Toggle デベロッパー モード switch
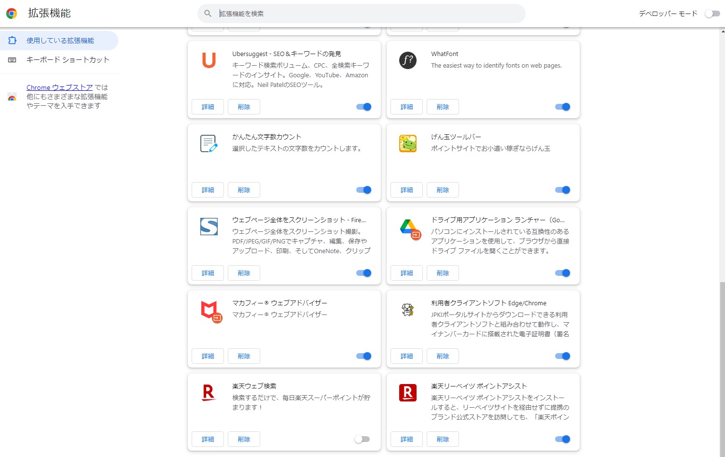Image resolution: width=725 pixels, height=457 pixels. click(712, 14)
